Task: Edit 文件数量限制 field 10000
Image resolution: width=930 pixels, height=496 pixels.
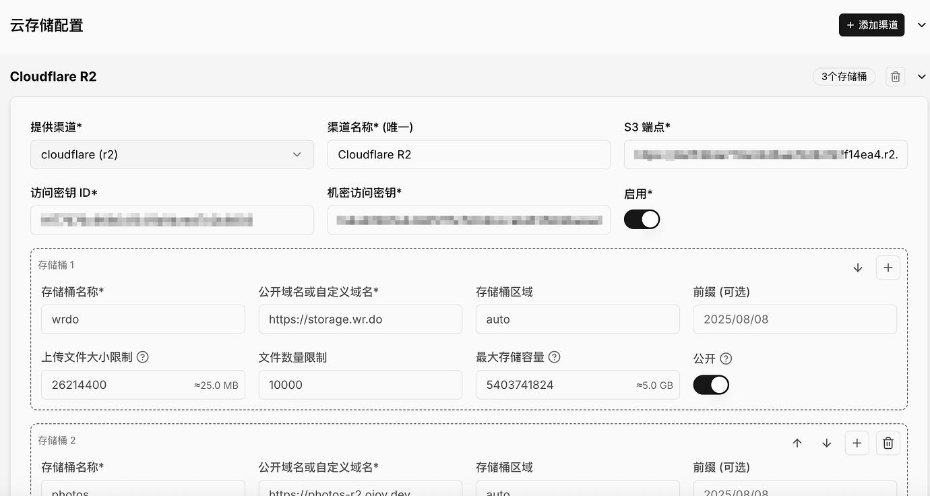Action: pyautogui.click(x=360, y=385)
